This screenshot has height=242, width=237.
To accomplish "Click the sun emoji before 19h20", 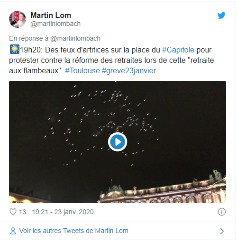I will [x=15, y=49].
